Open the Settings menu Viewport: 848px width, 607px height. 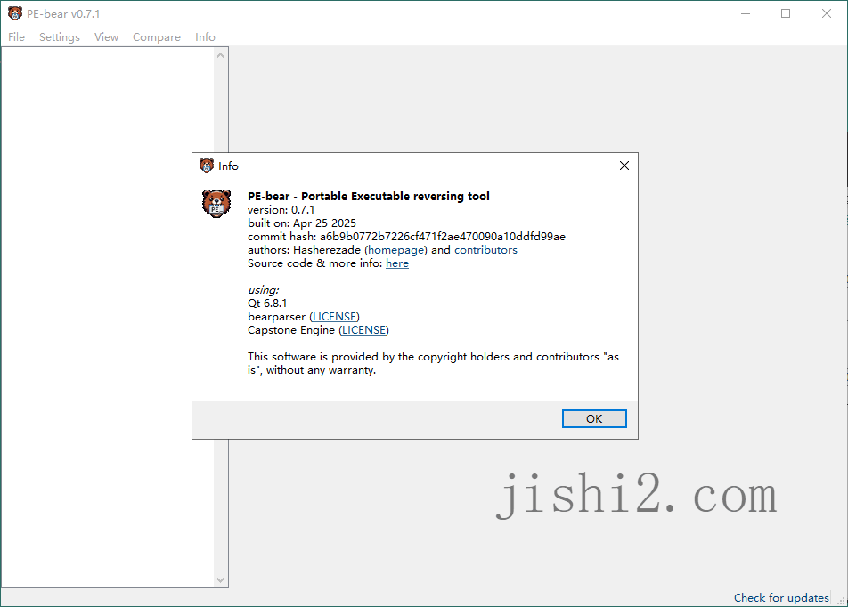point(59,36)
